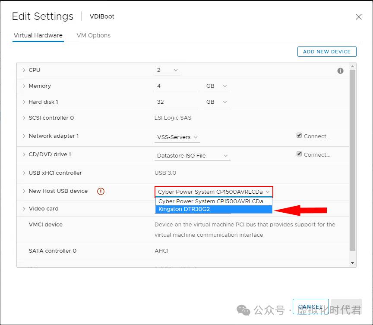This screenshot has width=373, height=325.
Task: Open the VSS-Servers network dropdown
Action: pyautogui.click(x=177, y=137)
